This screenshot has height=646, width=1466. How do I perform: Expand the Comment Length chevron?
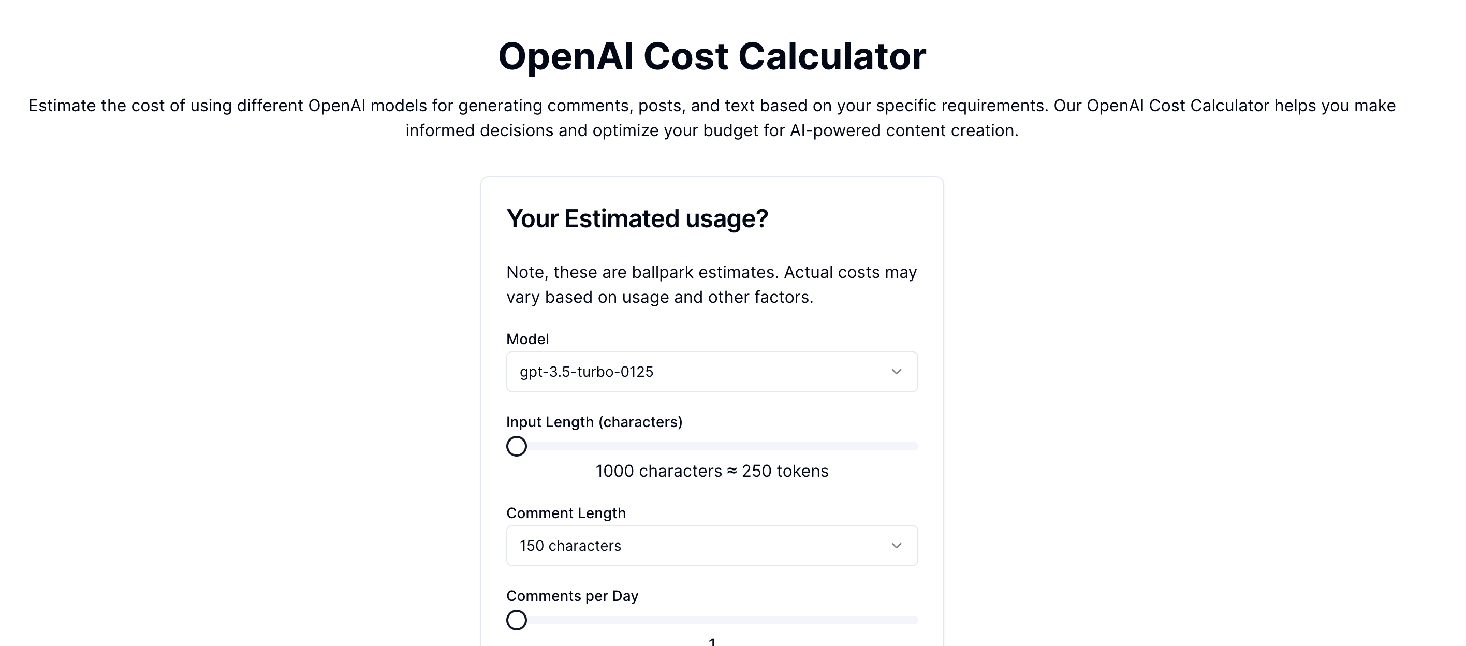(897, 545)
